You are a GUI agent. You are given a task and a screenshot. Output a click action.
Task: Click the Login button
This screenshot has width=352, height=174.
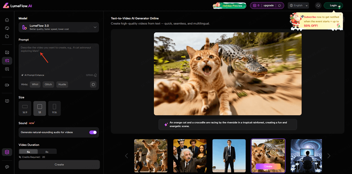333,5
